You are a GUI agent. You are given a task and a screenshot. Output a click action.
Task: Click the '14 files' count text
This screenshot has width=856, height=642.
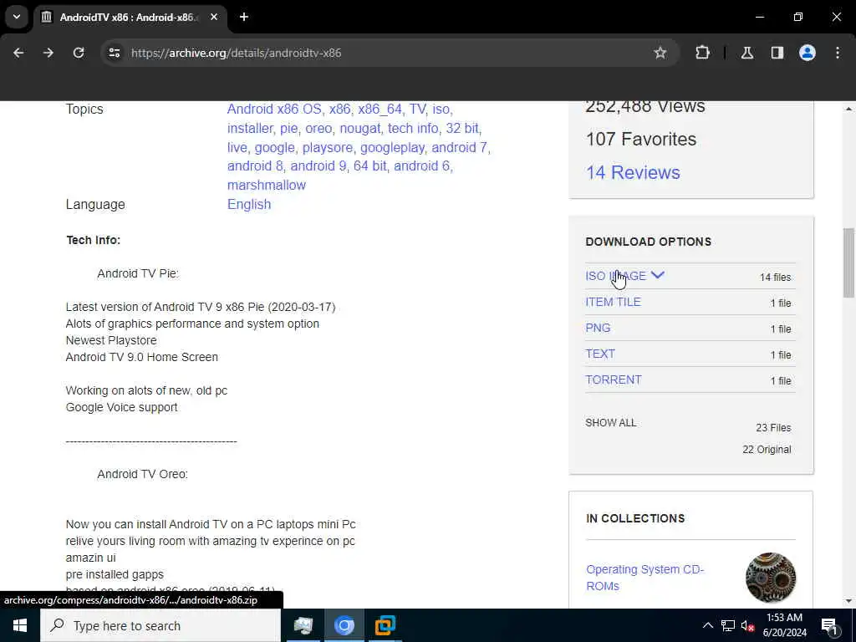[x=775, y=278]
